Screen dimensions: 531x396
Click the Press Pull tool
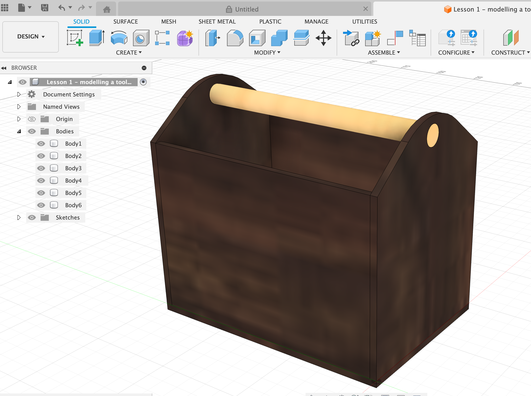coord(213,38)
